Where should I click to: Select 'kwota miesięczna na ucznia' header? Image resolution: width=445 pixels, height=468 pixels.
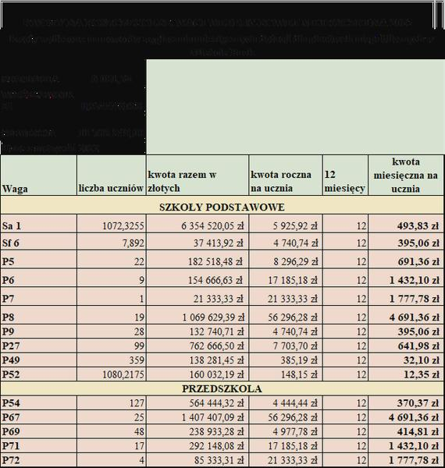tap(406, 175)
